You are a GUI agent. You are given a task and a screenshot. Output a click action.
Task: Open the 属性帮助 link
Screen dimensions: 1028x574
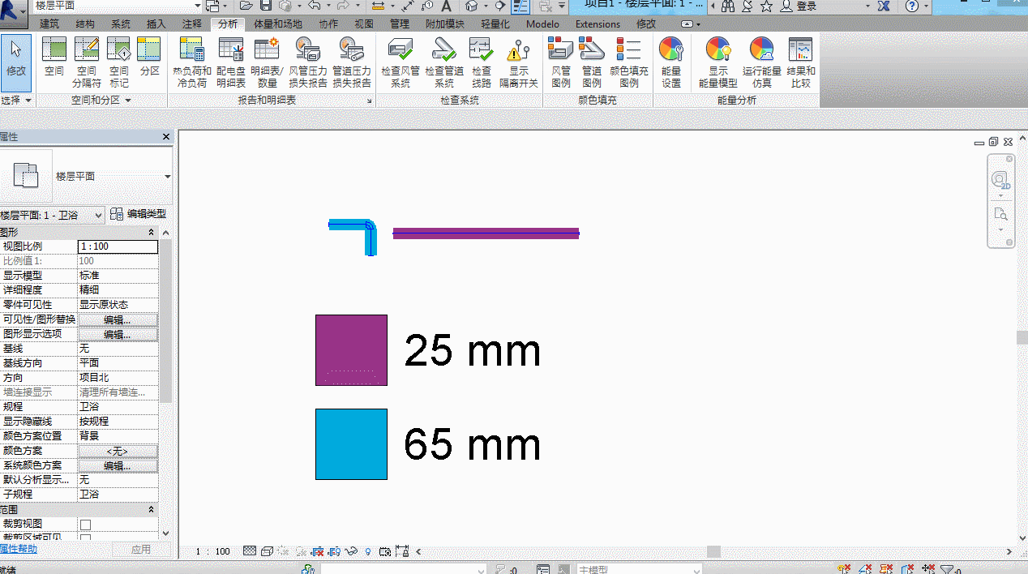click(x=19, y=549)
